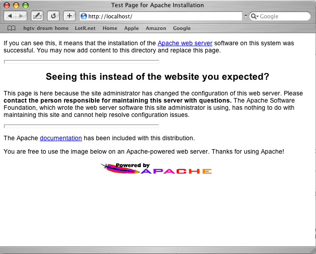
Task: Click the globe site icon in address bar
Action: click(84, 16)
